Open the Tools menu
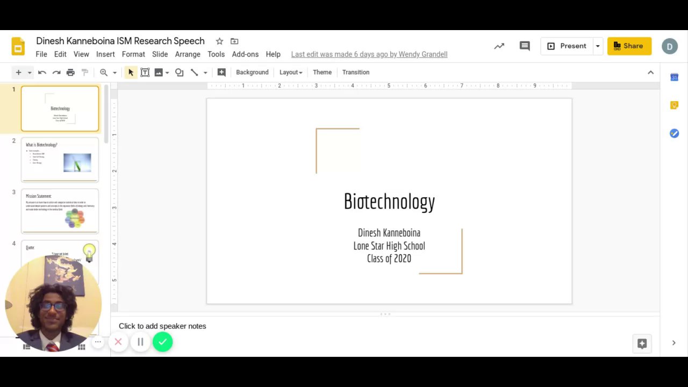The width and height of the screenshot is (688, 387). [216, 54]
